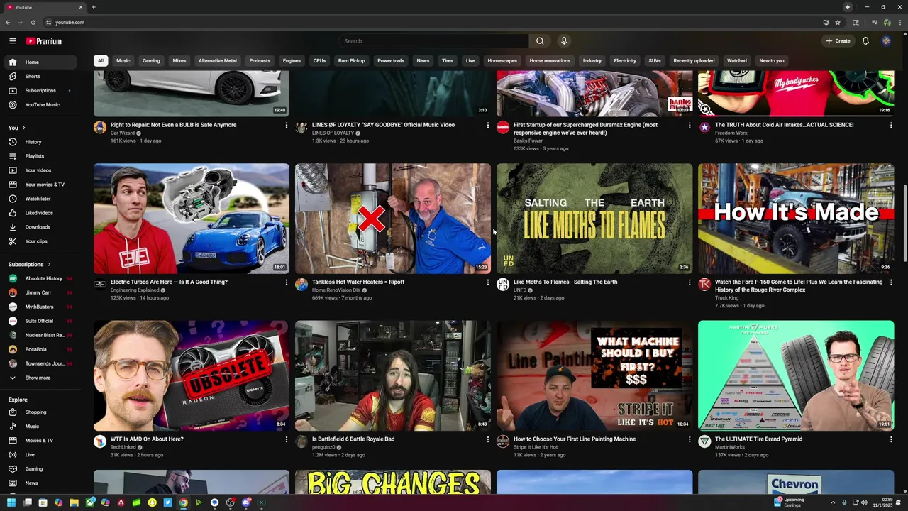Open Downloads in the sidebar

[x=40, y=227]
